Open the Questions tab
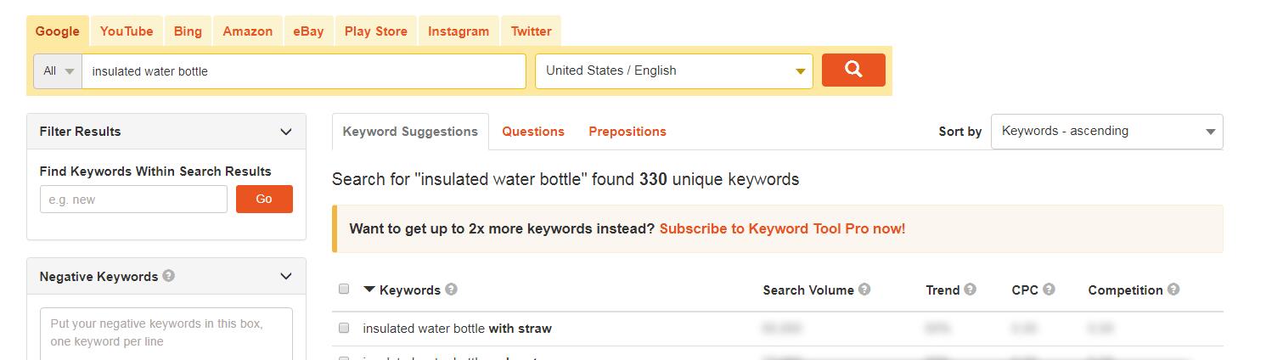This screenshot has width=1266, height=360. 533,132
